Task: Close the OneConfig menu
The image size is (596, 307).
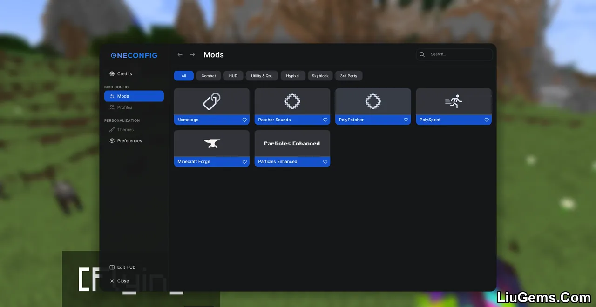Action: coord(119,281)
